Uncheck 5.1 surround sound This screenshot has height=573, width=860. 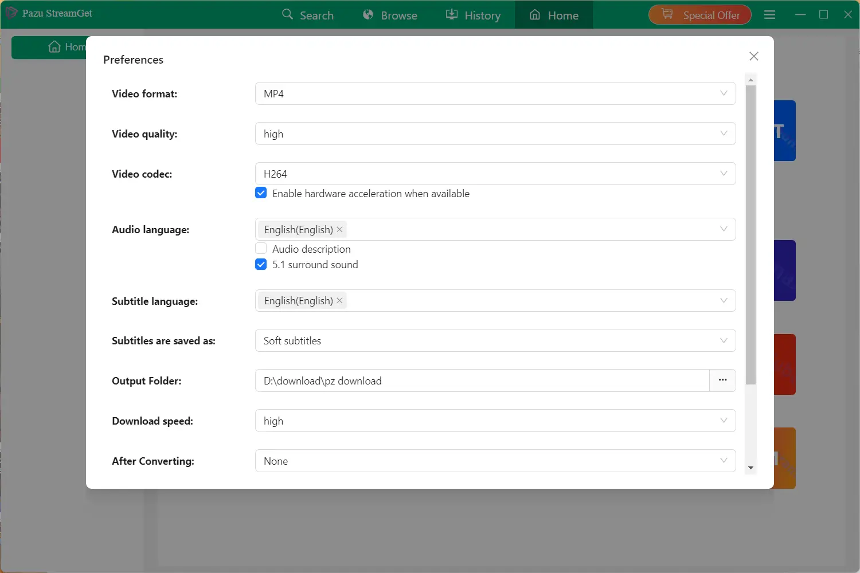(x=261, y=264)
